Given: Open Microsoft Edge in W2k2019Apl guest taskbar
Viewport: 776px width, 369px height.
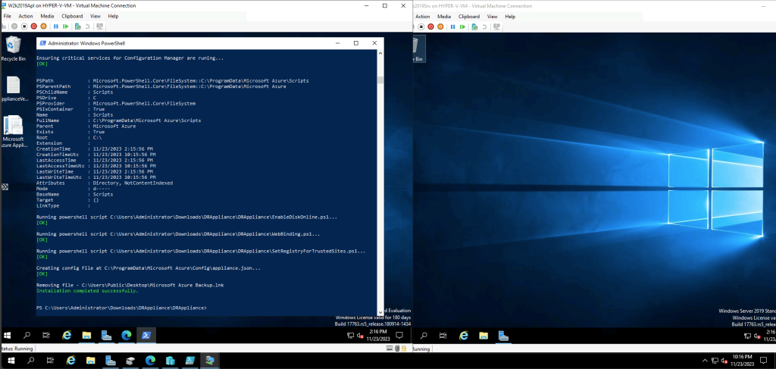Looking at the screenshot, I should tap(127, 335).
